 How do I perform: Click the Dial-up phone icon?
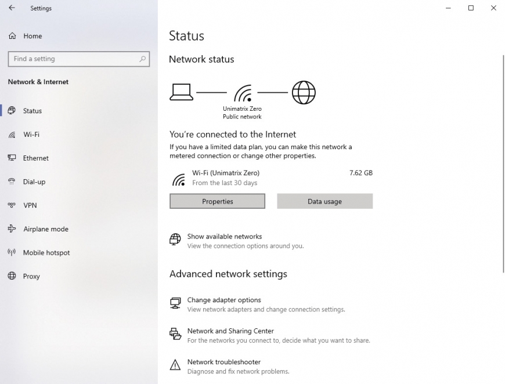pos(12,182)
